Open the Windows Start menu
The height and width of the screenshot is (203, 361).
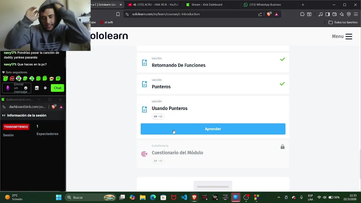tap(59, 197)
